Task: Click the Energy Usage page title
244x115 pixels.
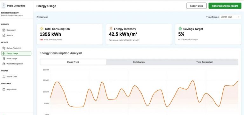Action: click(46, 6)
